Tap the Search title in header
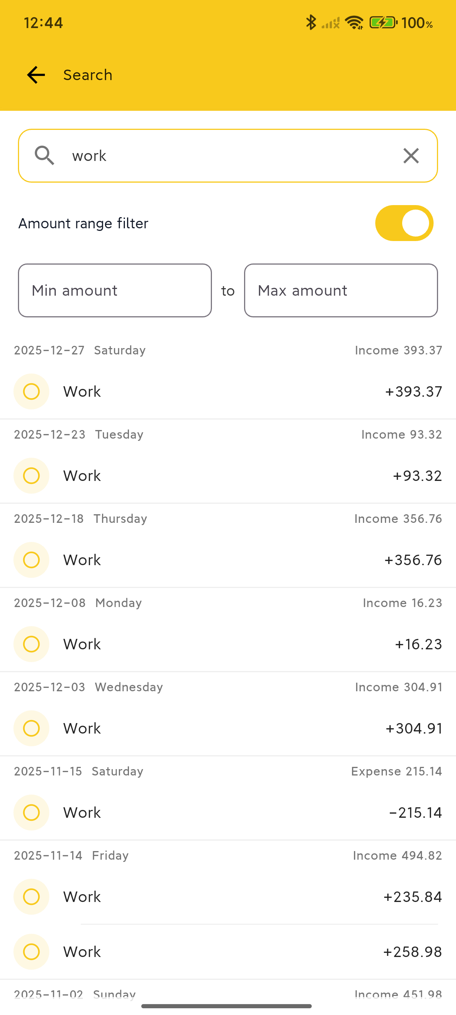 [88, 75]
